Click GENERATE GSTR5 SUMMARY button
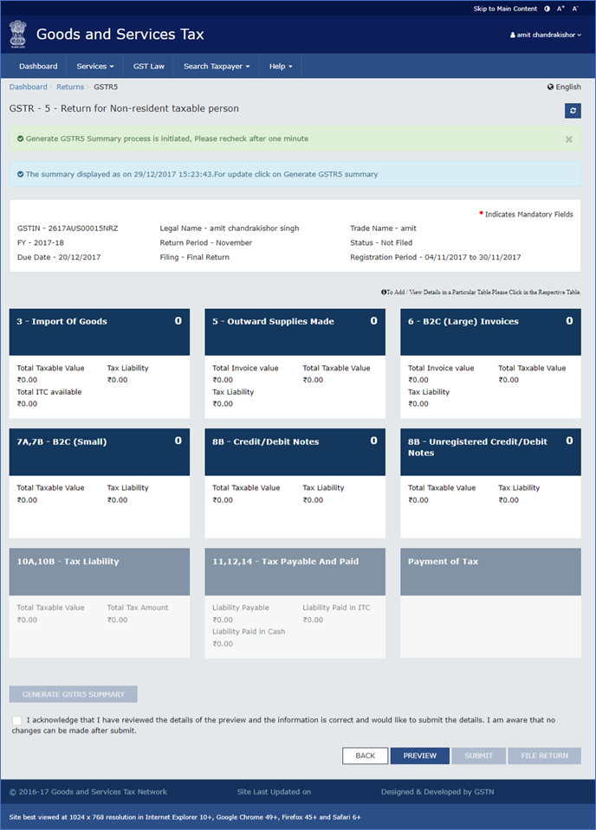This screenshot has width=596, height=830. click(x=73, y=694)
